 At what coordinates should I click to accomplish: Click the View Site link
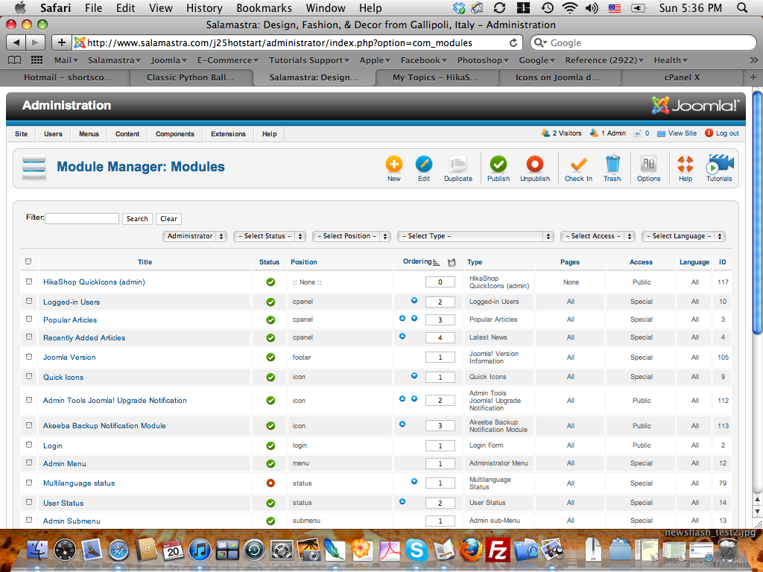677,133
